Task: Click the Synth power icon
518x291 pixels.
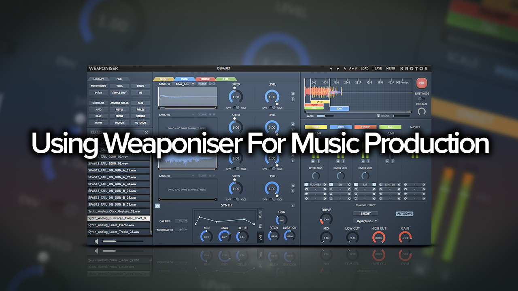Action: (157, 206)
